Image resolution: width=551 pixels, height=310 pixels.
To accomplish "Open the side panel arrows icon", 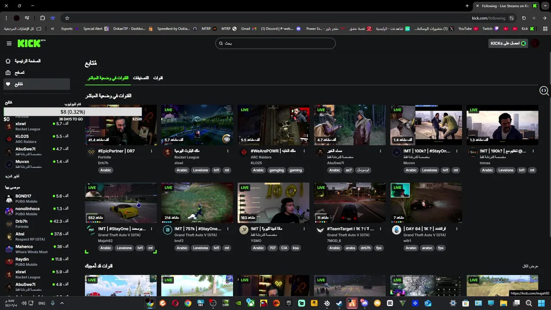I will 543,90.
